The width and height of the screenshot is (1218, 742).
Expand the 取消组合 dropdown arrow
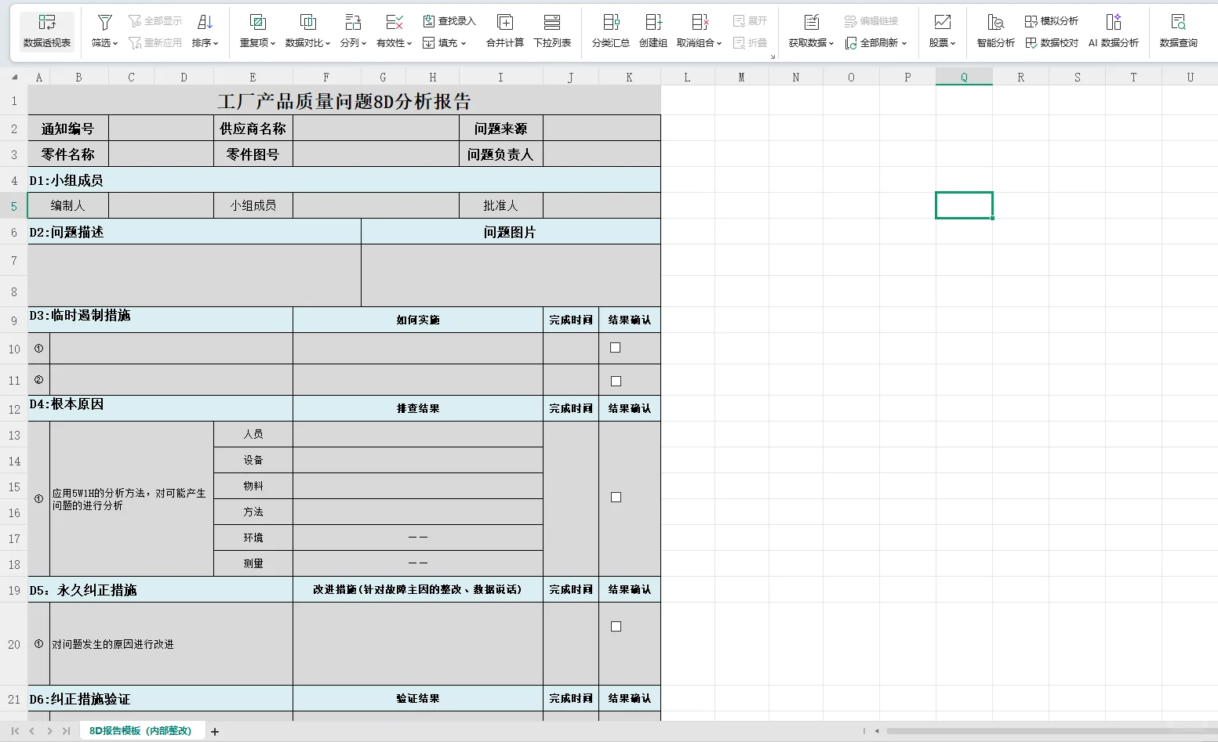pos(719,44)
